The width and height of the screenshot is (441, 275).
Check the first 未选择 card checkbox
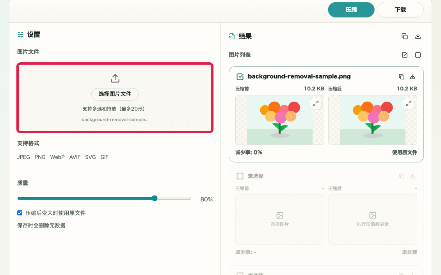pyautogui.click(x=240, y=176)
